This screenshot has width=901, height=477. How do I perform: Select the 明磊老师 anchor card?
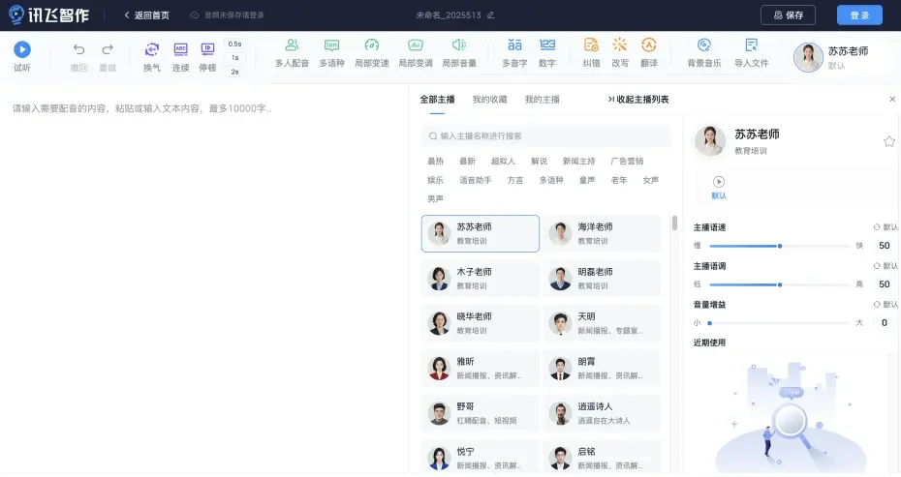tap(602, 279)
